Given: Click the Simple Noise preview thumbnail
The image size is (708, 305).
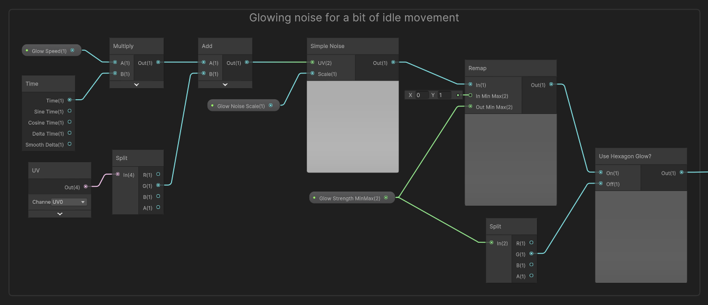Looking at the screenshot, I should (353, 127).
